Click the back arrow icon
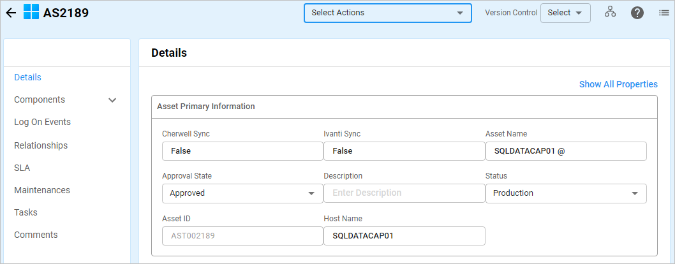675x264 pixels. pyautogui.click(x=11, y=13)
